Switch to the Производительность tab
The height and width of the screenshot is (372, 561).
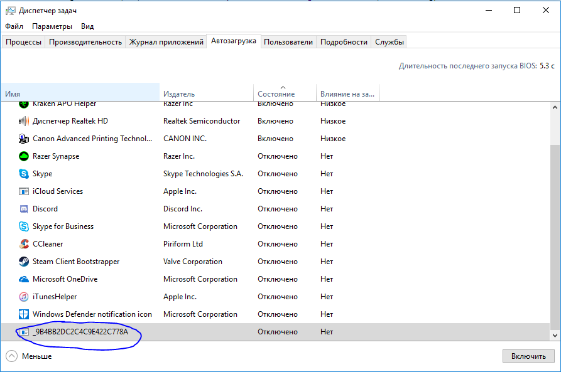pyautogui.click(x=85, y=42)
